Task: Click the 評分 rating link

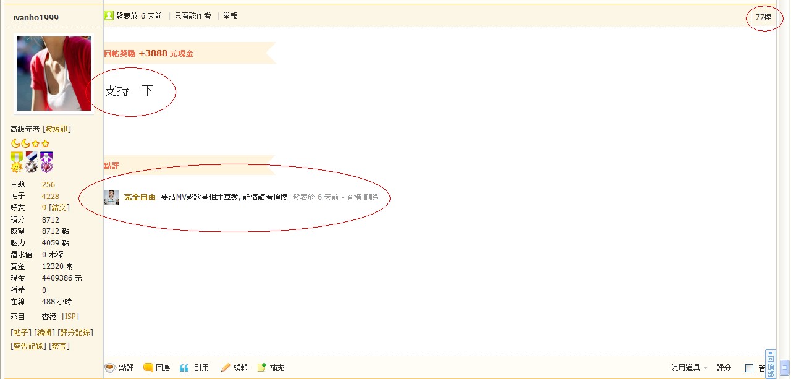Action: pos(724,367)
